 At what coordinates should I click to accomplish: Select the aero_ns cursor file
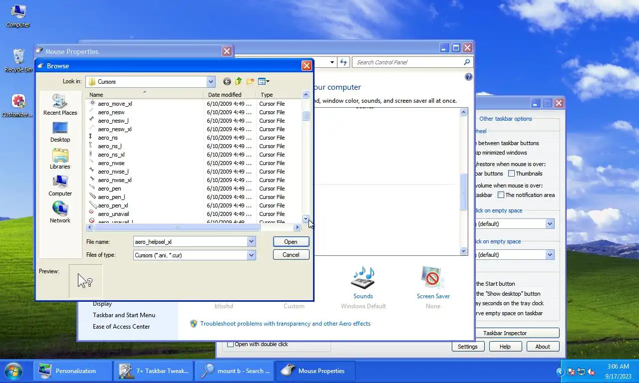coord(108,138)
